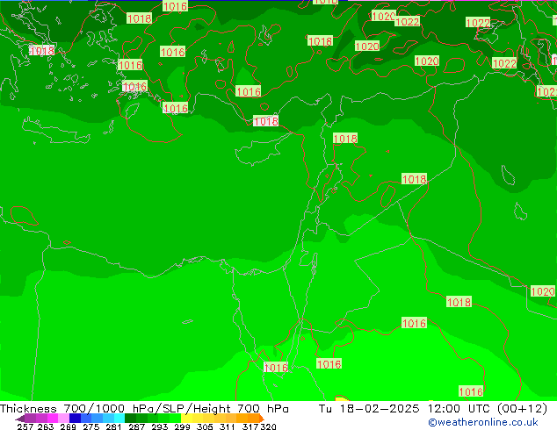Click legend value 293

pos(160,426)
